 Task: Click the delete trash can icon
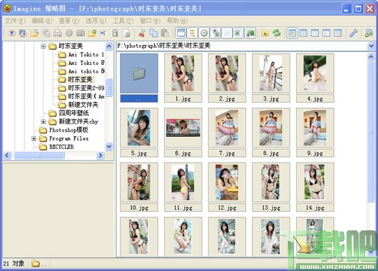pyautogui.click(x=115, y=33)
